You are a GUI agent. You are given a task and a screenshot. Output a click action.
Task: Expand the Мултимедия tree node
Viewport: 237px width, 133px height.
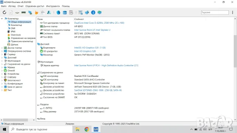(2, 61)
